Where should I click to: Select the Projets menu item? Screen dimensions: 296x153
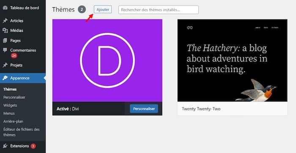pyautogui.click(x=16, y=65)
